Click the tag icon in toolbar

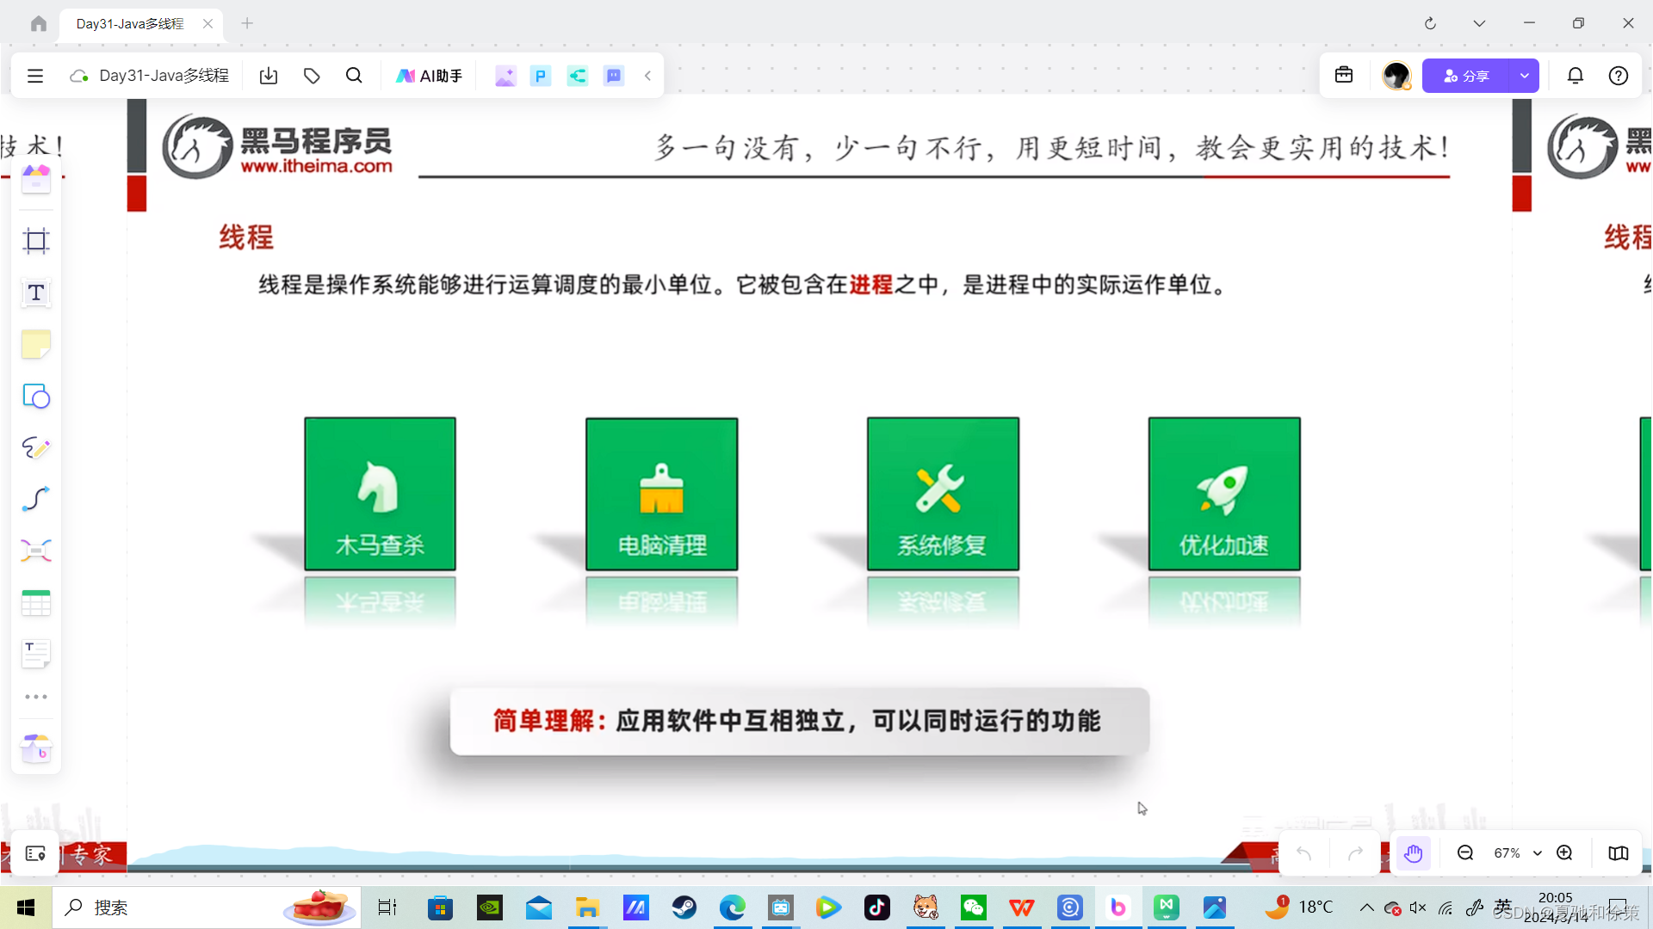pyautogui.click(x=312, y=76)
